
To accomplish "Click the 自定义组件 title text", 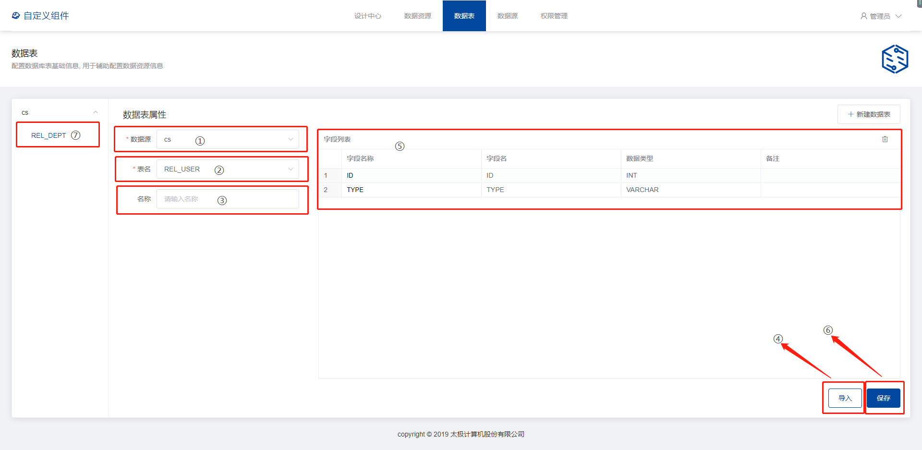I will point(46,16).
